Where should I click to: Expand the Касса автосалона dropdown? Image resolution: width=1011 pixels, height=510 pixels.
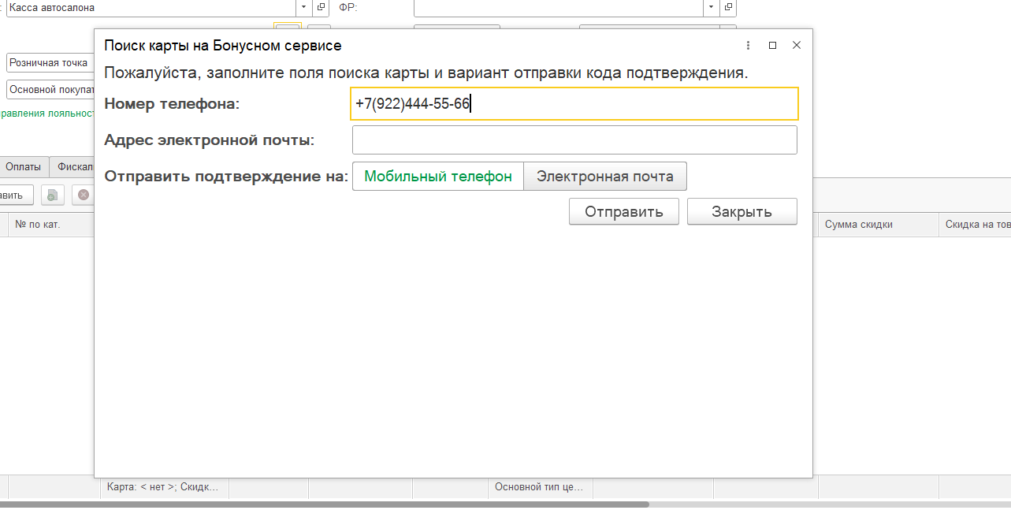coord(304,7)
